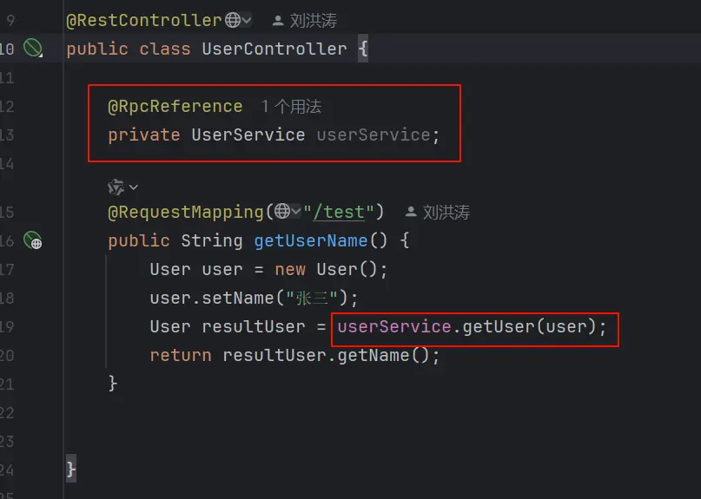Click the 刘洪涛 author label near @RequestMapping
Viewport: 701px width, 499px height.
(x=446, y=213)
